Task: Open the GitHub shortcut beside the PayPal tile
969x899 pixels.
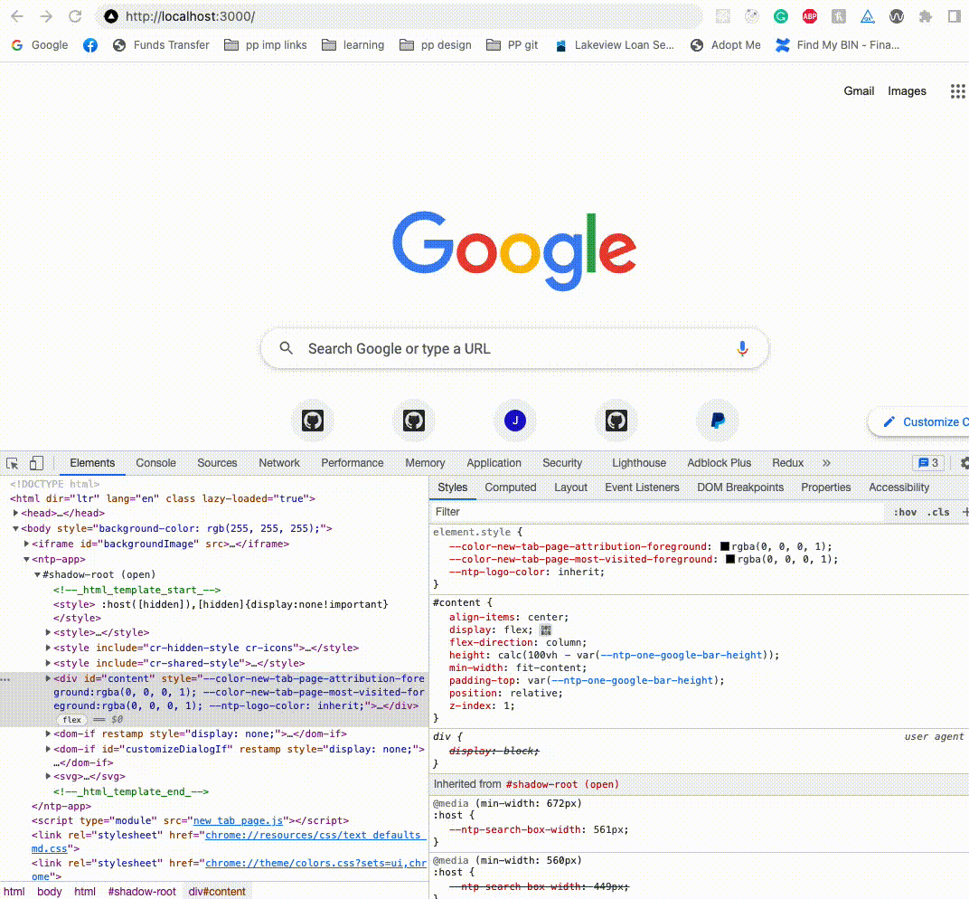Action: point(616,421)
